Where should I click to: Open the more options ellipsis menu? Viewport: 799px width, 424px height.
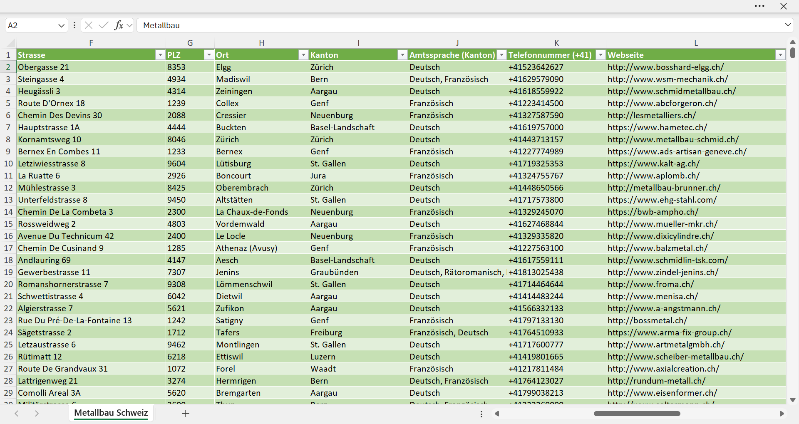(759, 6)
